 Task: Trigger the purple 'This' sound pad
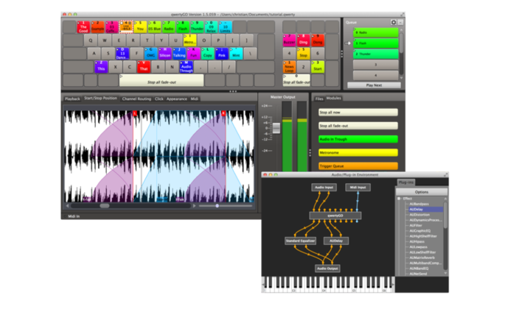[101, 68]
